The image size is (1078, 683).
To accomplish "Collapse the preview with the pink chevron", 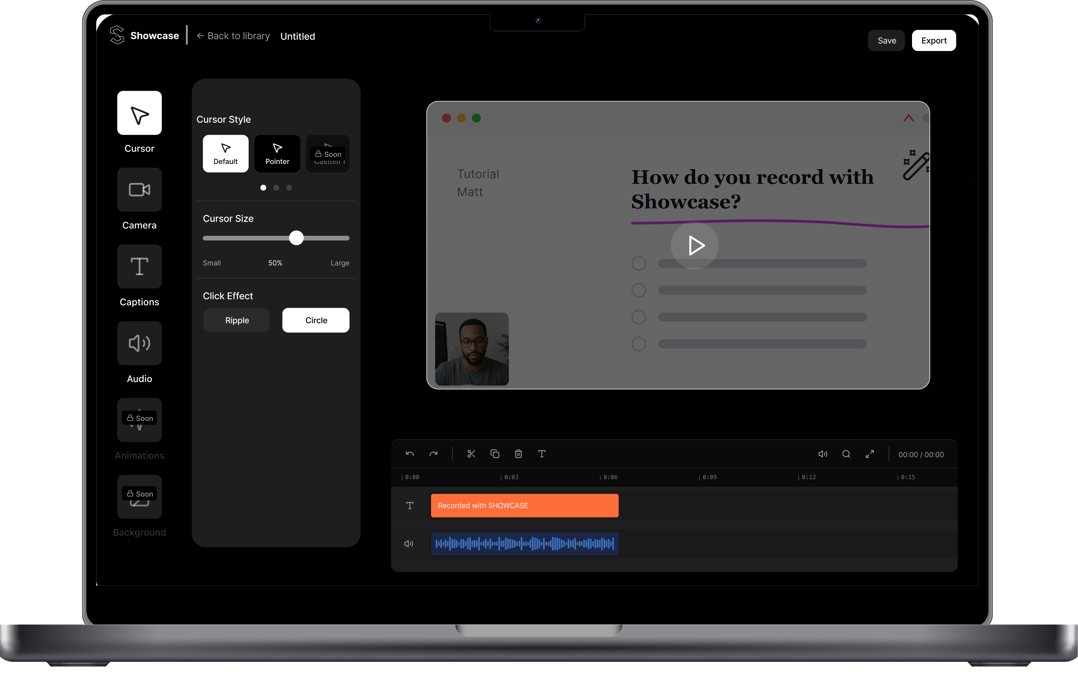I will pos(908,118).
